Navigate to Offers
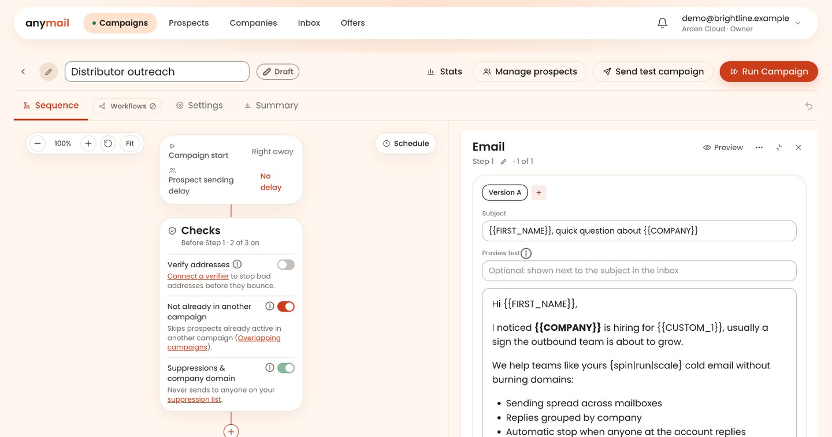The image size is (832, 437). pyautogui.click(x=353, y=23)
